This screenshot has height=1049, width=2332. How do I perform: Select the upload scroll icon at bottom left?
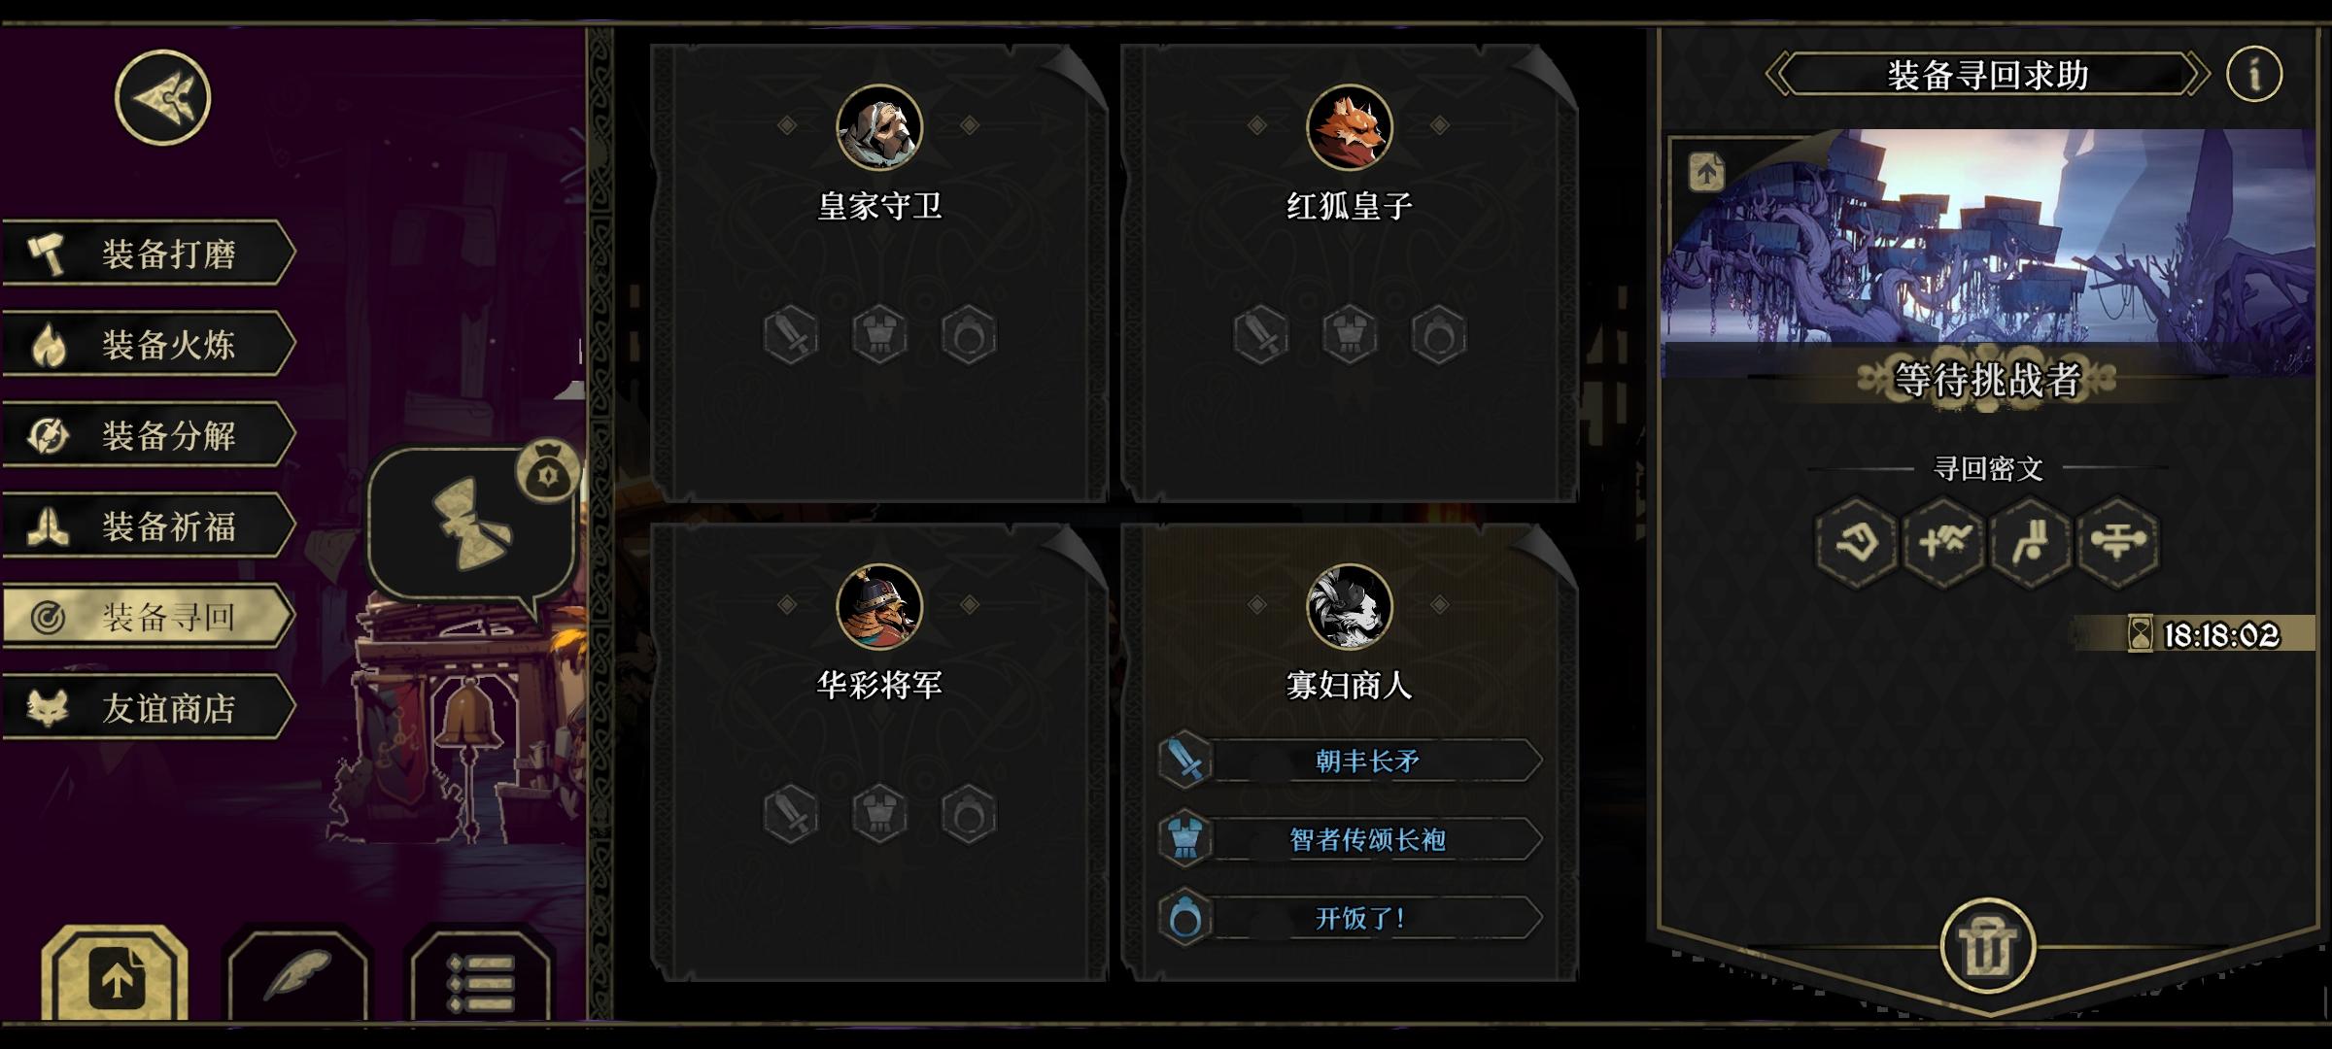tap(116, 974)
